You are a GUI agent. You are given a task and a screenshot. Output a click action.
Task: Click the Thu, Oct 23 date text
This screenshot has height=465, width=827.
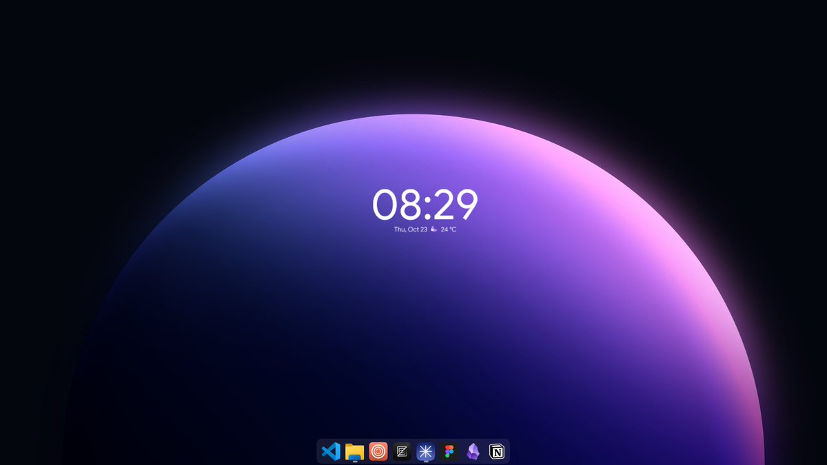click(x=411, y=229)
